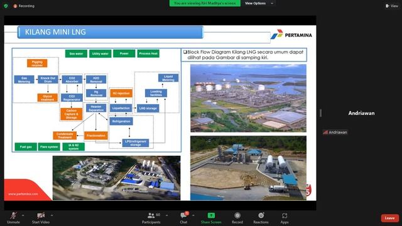Screen dimensions: 402x226
Task: Click the Condensate Treatment block
Action: point(65,136)
